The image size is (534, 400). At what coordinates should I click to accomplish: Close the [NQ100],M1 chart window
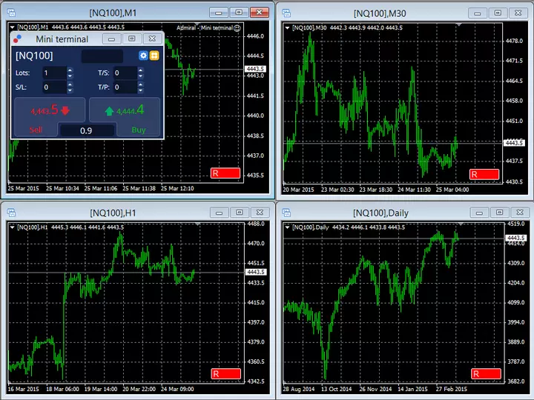tap(260, 13)
